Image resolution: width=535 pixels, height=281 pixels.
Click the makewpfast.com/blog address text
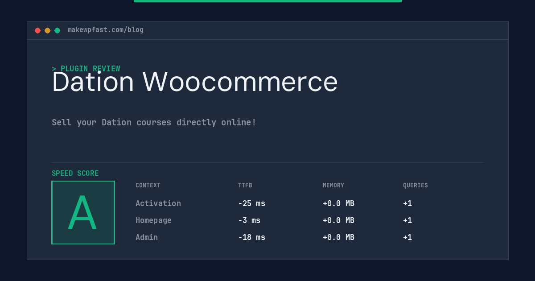[106, 30]
